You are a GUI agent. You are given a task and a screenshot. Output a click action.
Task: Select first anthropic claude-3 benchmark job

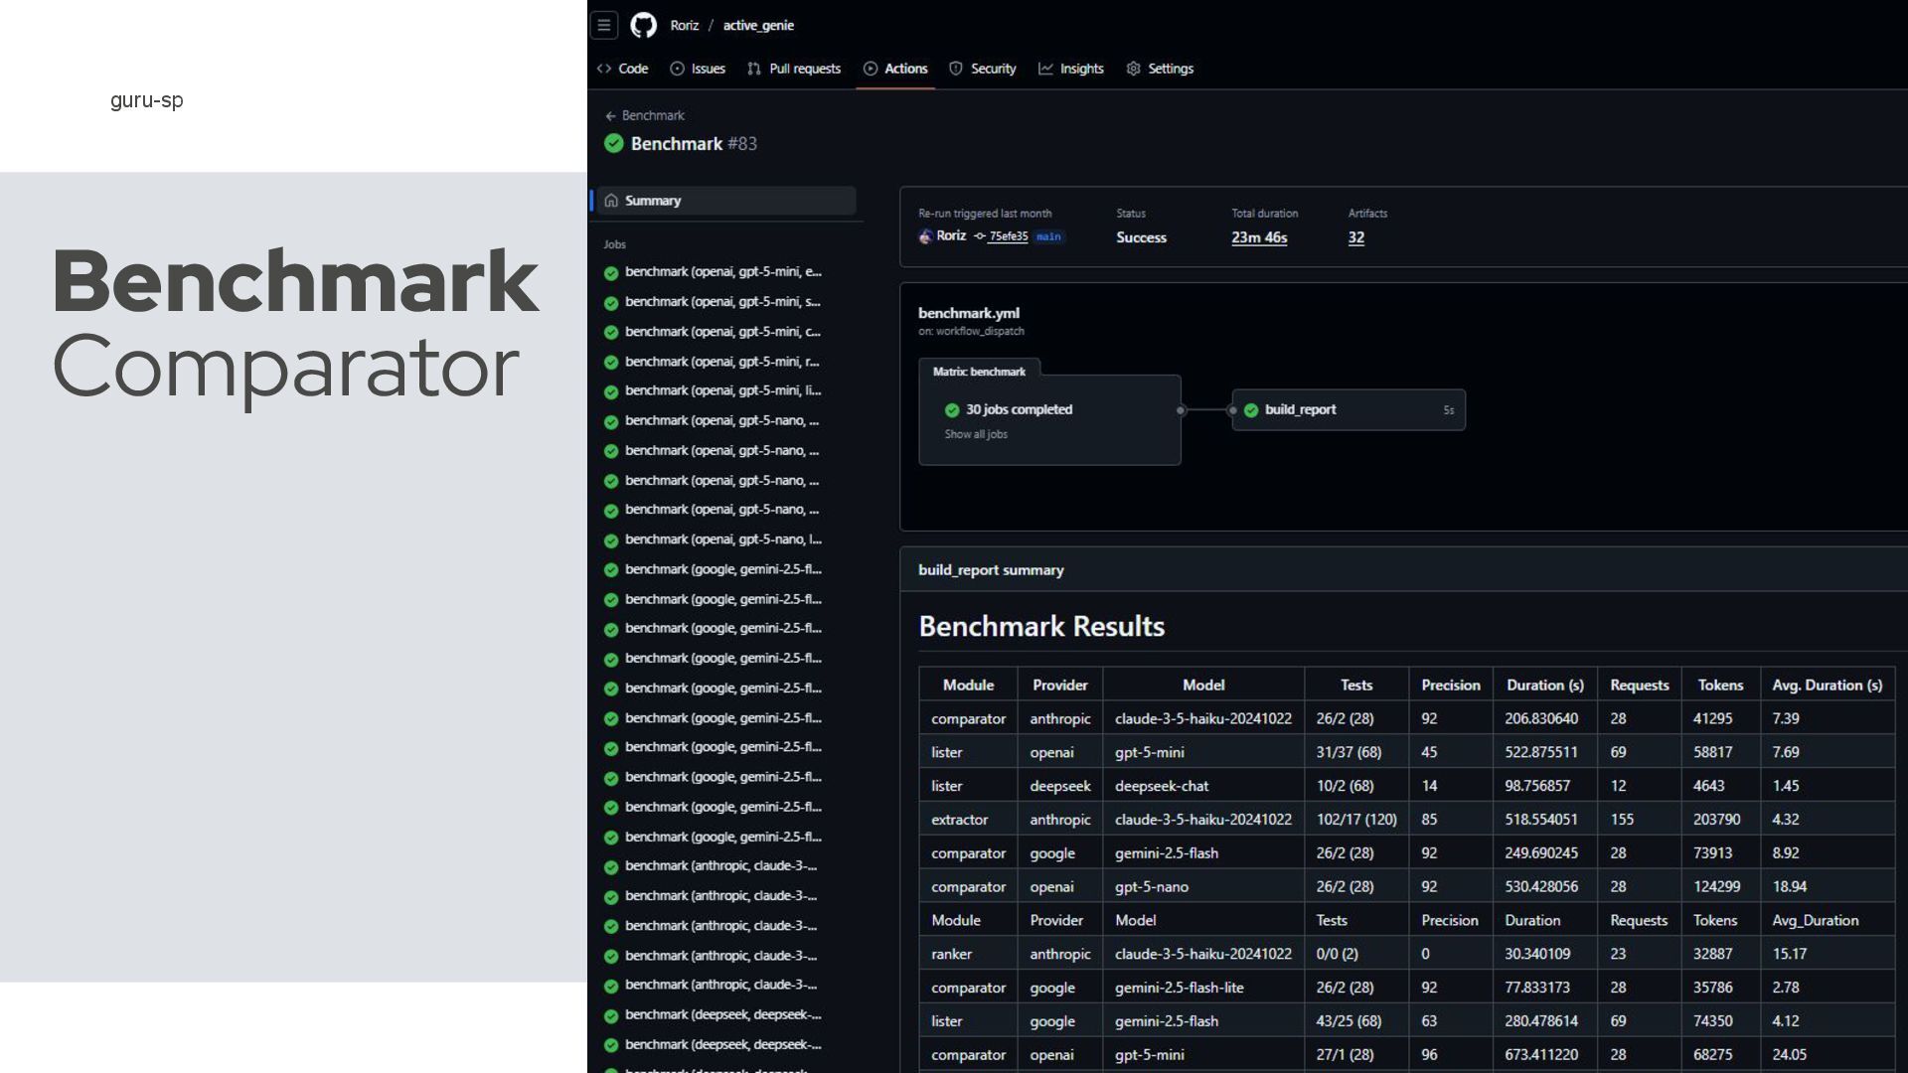(720, 866)
